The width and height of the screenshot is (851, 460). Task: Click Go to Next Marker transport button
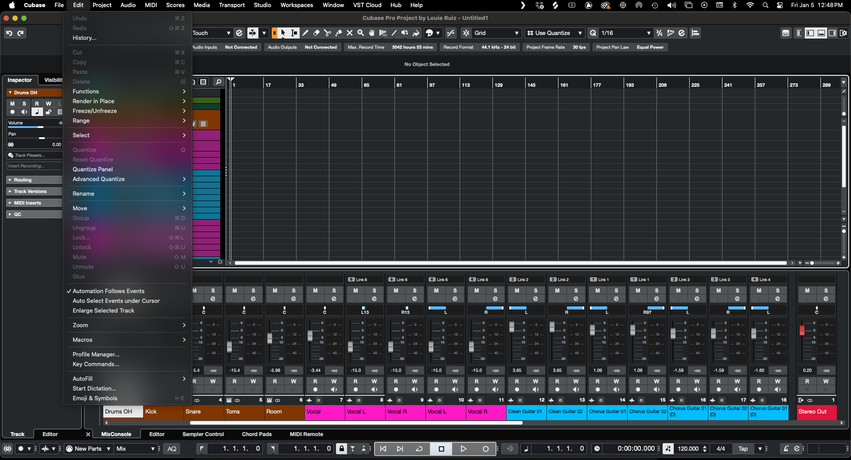click(x=400, y=449)
